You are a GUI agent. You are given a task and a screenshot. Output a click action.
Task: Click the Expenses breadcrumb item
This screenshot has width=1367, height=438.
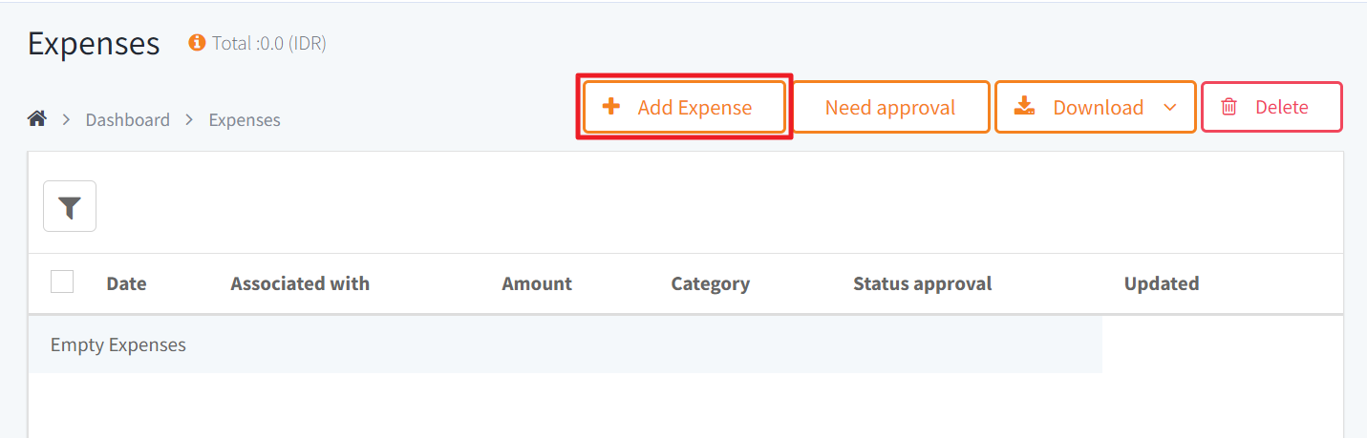(245, 120)
